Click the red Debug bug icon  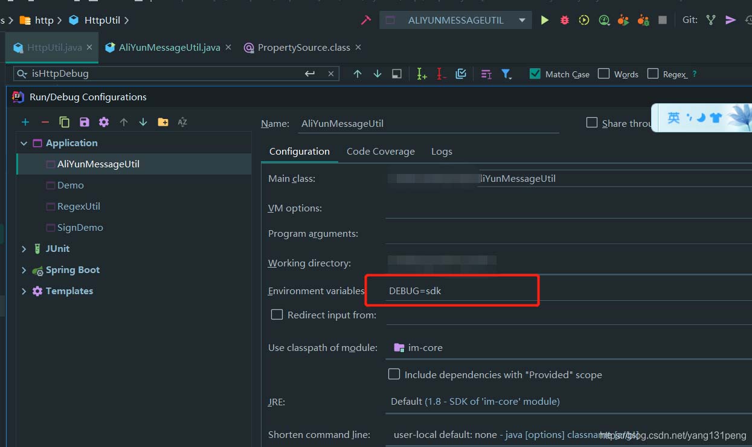pos(565,20)
